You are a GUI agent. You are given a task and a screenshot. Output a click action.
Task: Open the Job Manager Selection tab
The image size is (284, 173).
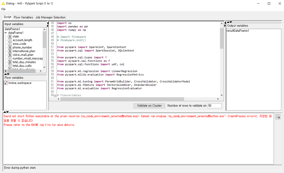(50, 17)
